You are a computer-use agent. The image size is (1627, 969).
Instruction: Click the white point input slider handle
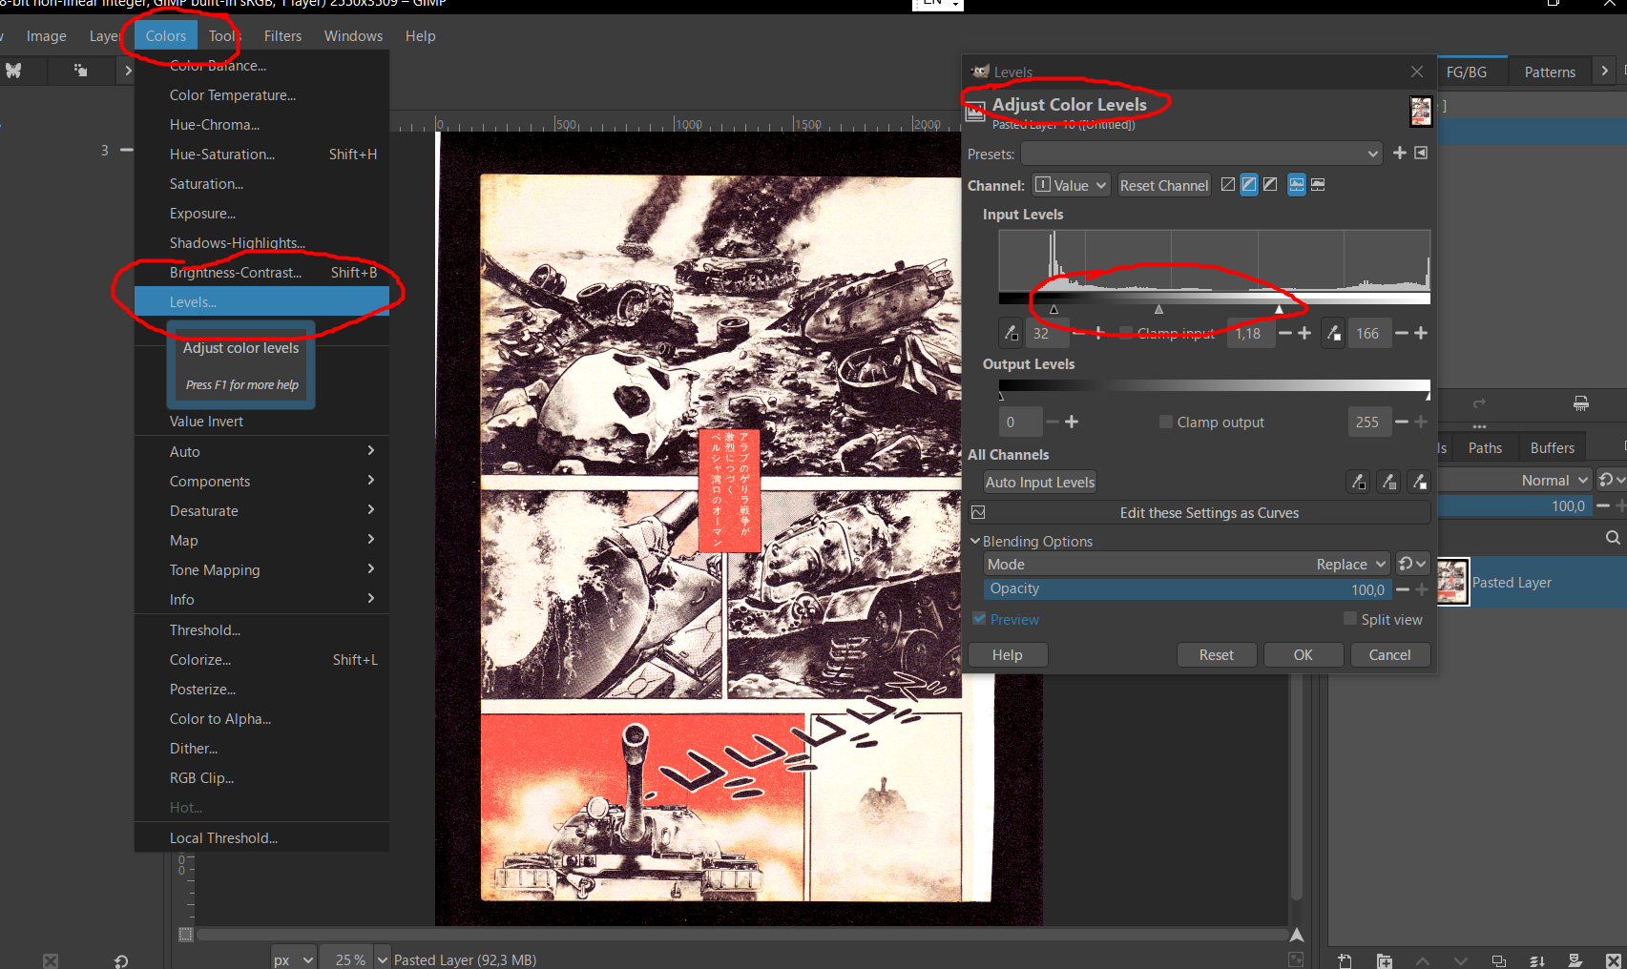pyautogui.click(x=1279, y=309)
